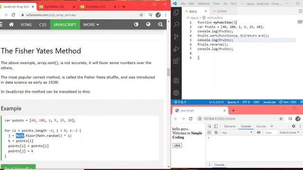Open Accounts menu in VS Code activity bar
The height and width of the screenshot is (170, 303).
pyautogui.click(x=176, y=81)
